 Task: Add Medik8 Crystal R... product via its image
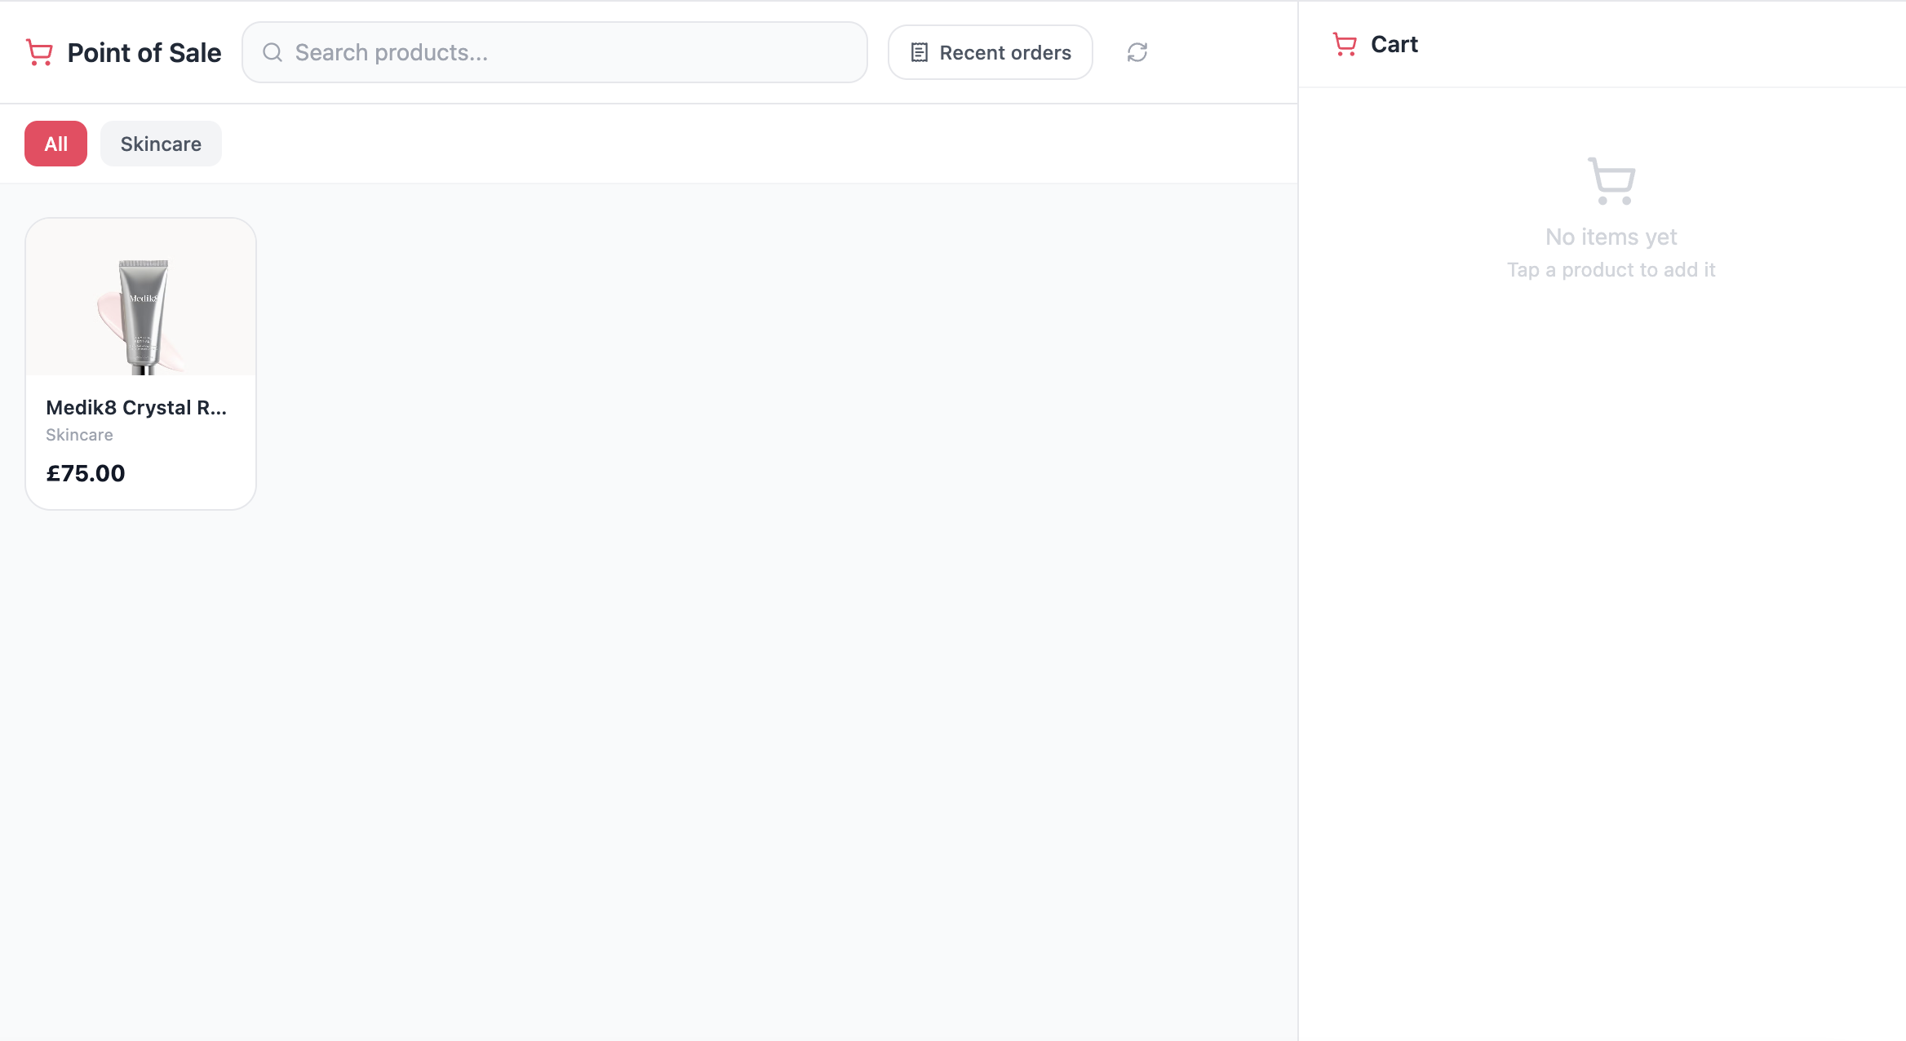[141, 297]
